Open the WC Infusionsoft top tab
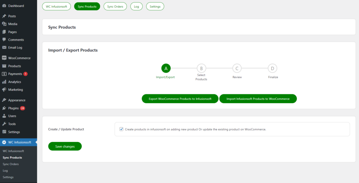This screenshot has width=359, height=183. click(56, 6)
